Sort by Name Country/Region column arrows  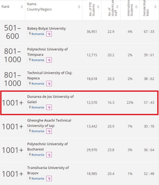[79, 7]
